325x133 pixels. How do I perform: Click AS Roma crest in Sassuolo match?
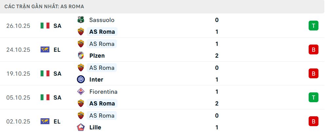pyautogui.click(x=81, y=32)
